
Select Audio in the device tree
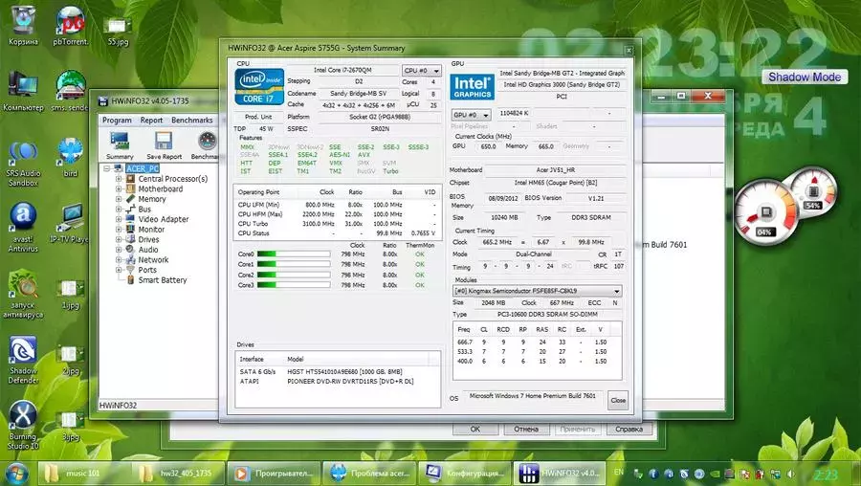click(x=148, y=250)
